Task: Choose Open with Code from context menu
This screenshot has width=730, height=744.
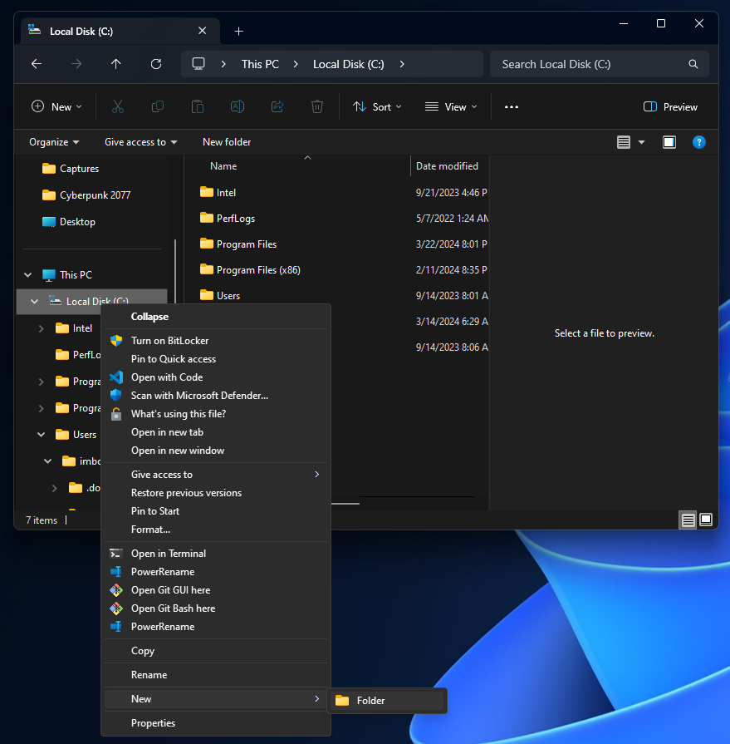Action: [x=167, y=377]
